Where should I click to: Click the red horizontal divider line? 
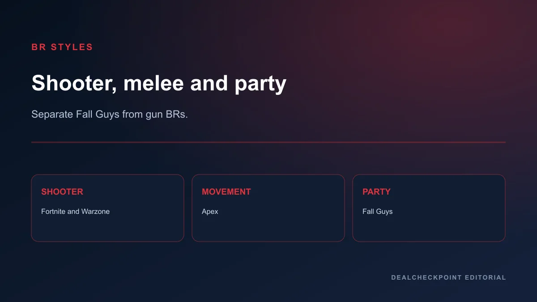click(268, 142)
